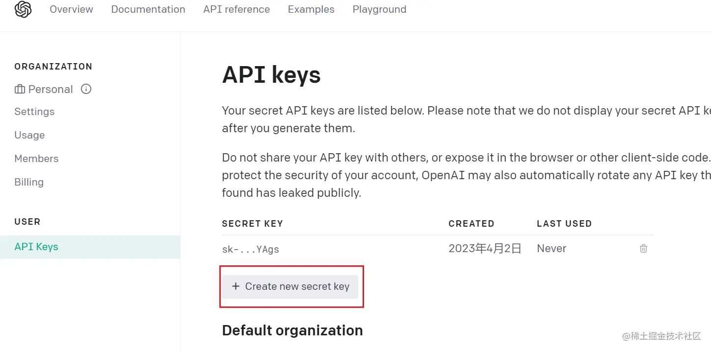This screenshot has width=711, height=351.
Task: Click the sk-...YAgs secret key entry
Action: pos(251,249)
